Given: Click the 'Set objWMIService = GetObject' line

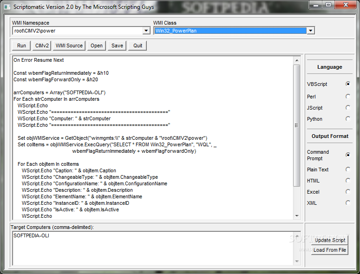Looking at the screenshot, I should [112, 138].
